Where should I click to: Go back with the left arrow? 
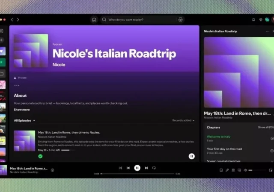(x=12, y=20)
